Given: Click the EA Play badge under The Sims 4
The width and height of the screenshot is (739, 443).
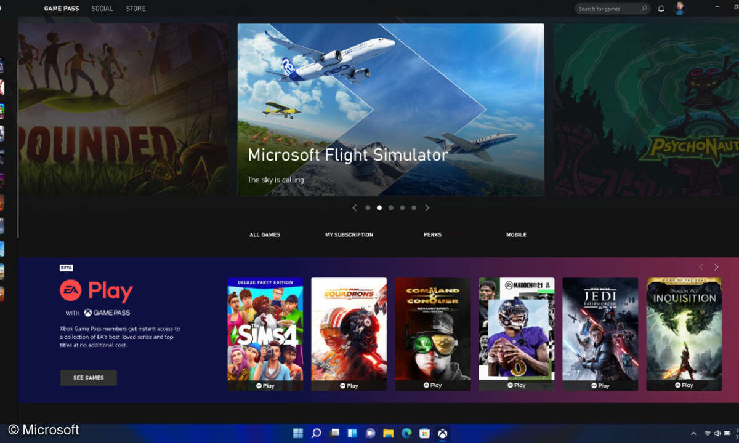Looking at the screenshot, I should click(x=265, y=385).
